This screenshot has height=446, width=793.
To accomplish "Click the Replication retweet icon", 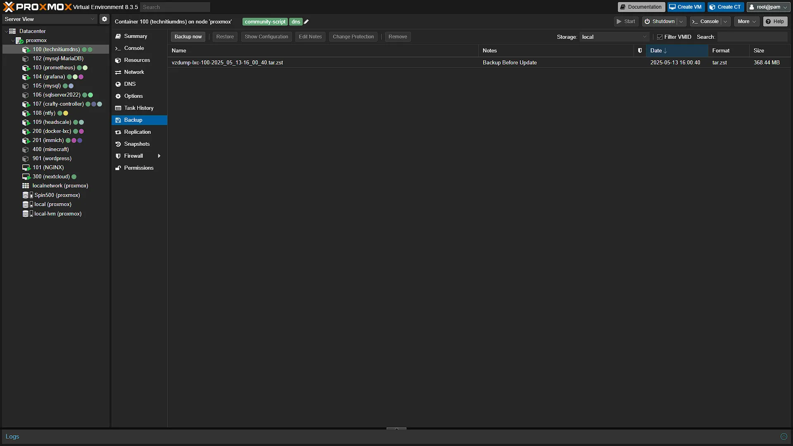I will point(118,132).
